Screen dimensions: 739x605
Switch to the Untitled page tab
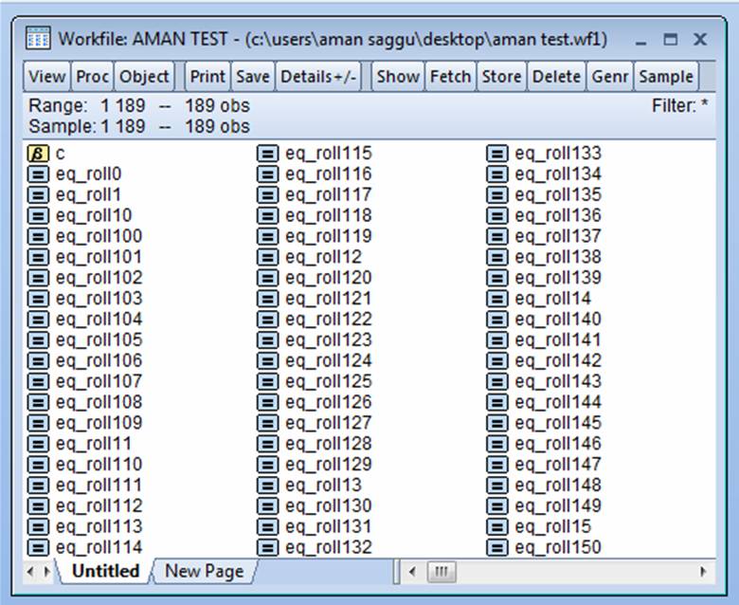[105, 571]
